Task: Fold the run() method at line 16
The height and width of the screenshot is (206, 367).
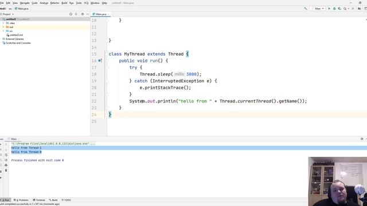Action: click(107, 61)
